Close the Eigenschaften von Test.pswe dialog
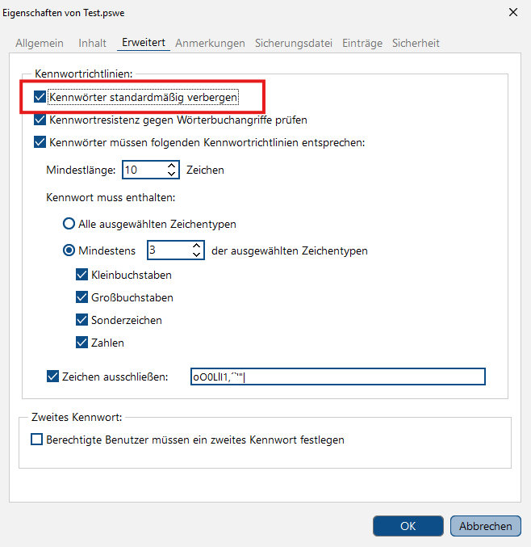 pyautogui.click(x=513, y=13)
